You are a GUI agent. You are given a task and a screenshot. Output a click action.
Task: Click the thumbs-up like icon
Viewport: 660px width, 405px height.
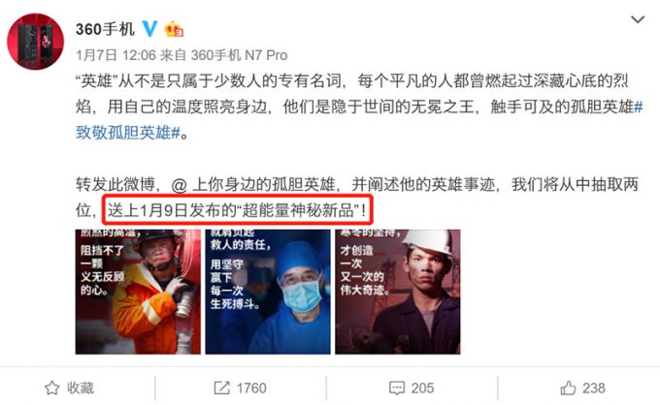click(568, 388)
